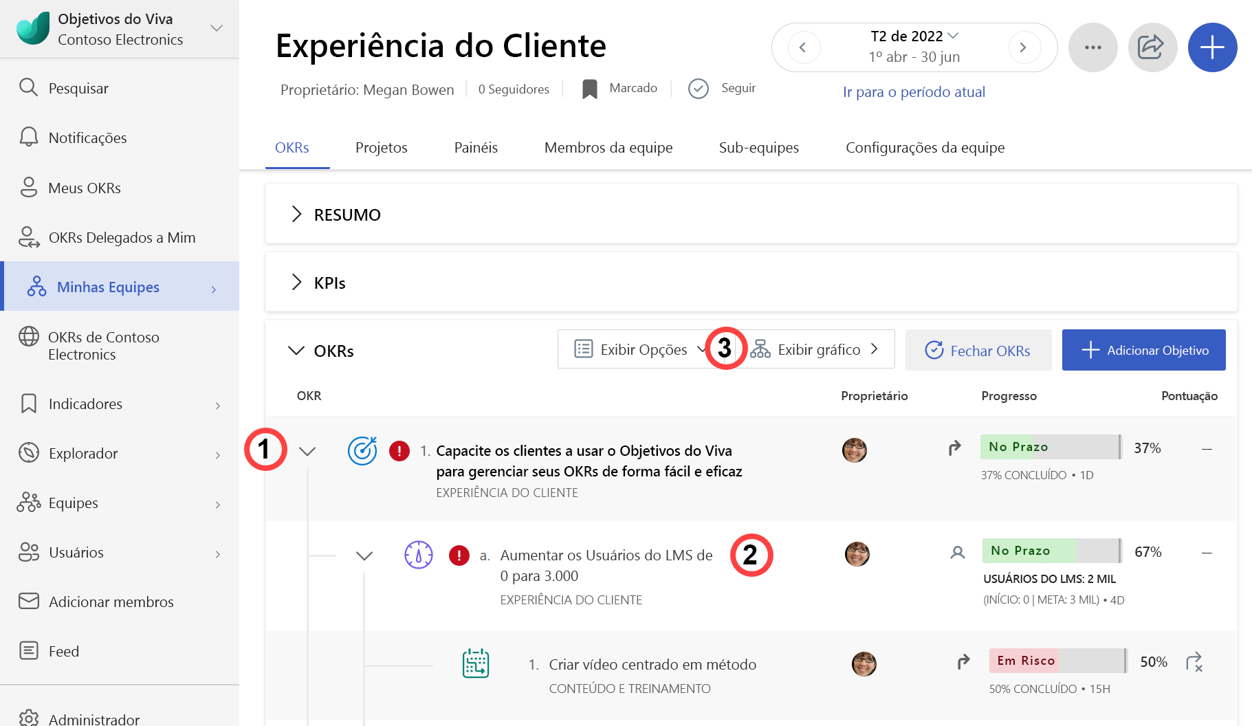
Task: Click the Indicadores bookmark icon
Action: point(28,404)
